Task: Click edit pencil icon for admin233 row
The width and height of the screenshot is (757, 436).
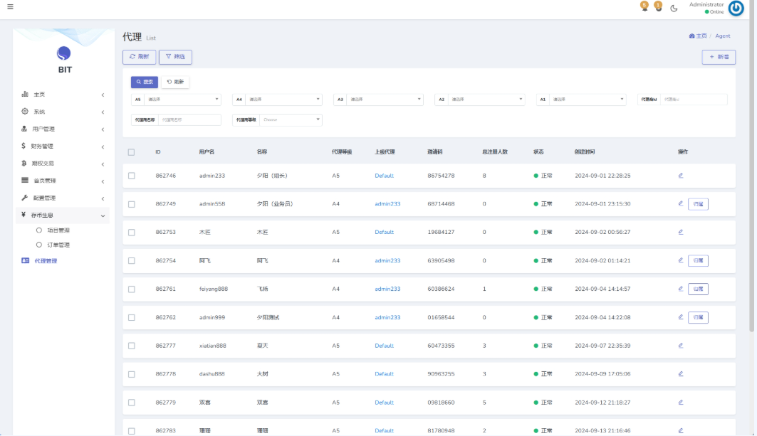Action: point(681,175)
